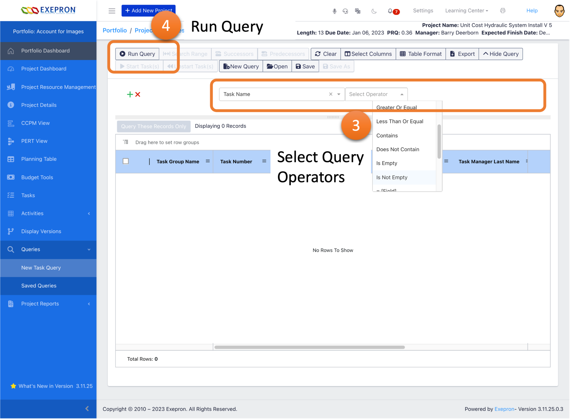
Task: Open Task Manager Last Name column menu
Action: pos(527,161)
